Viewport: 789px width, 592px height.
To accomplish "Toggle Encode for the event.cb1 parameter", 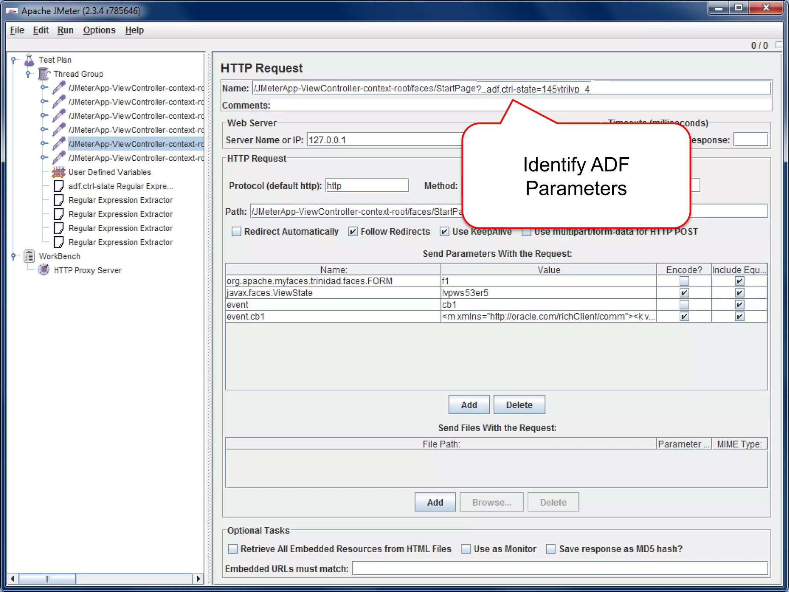I will [x=684, y=316].
